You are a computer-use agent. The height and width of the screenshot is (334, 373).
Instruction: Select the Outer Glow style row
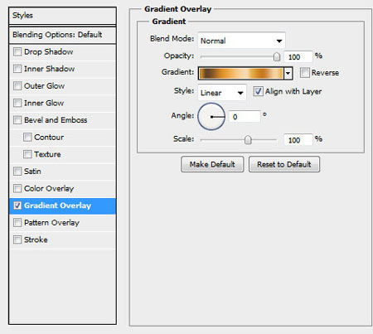[x=62, y=86]
